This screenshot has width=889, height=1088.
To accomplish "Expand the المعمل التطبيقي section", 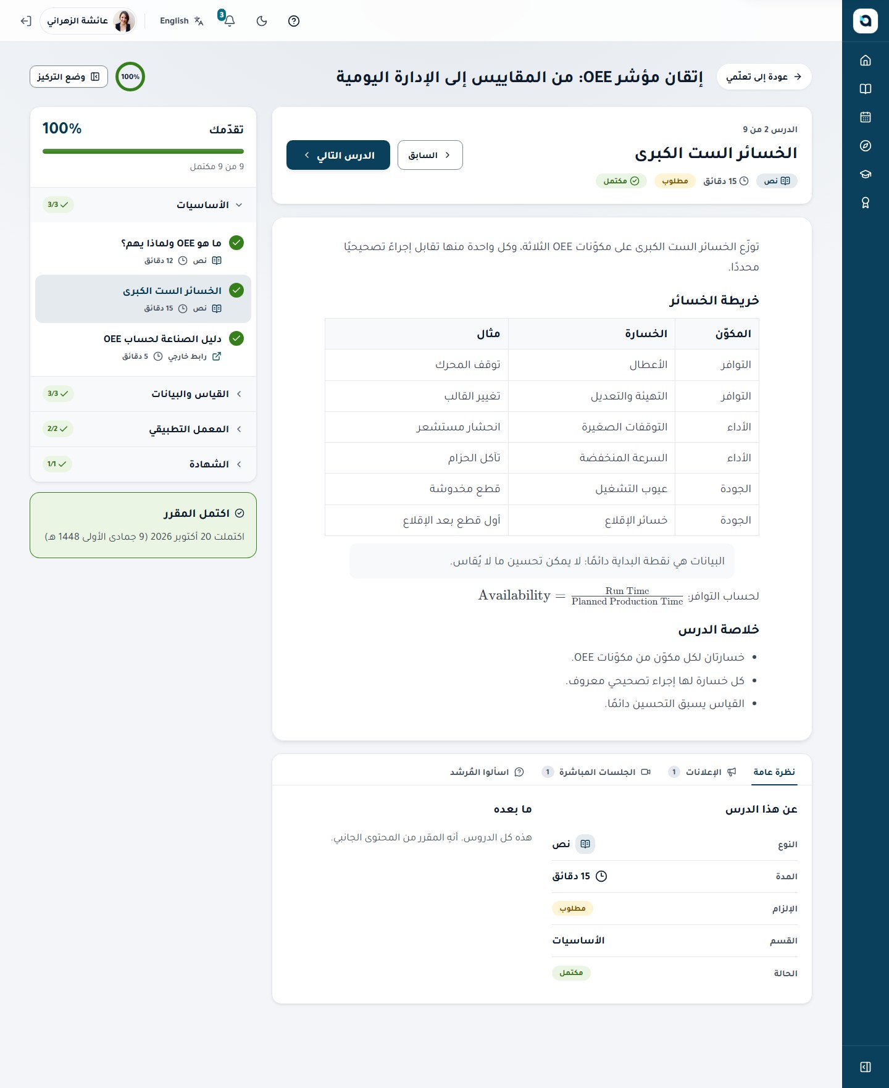I will point(143,429).
